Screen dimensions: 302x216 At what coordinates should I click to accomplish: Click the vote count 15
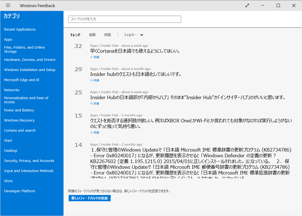tap(78, 116)
